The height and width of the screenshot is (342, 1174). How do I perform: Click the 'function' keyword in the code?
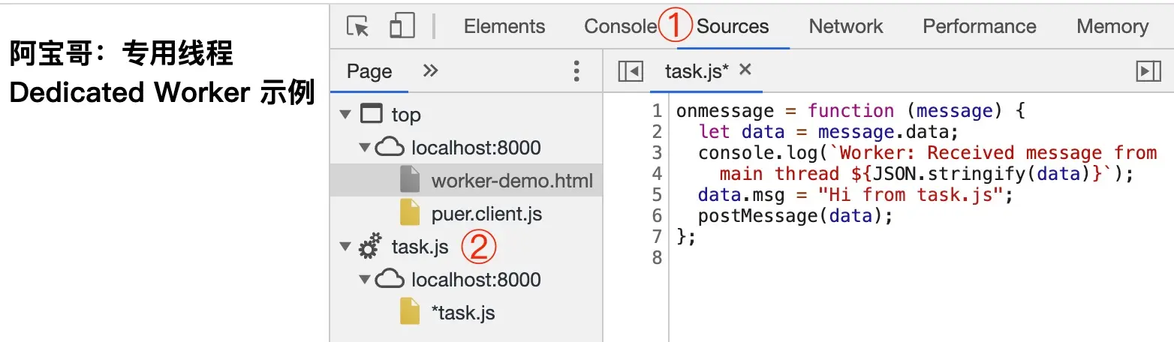click(x=851, y=111)
